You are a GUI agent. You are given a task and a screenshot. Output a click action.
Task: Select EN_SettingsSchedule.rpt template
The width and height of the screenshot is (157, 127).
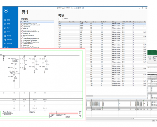point(27,35)
